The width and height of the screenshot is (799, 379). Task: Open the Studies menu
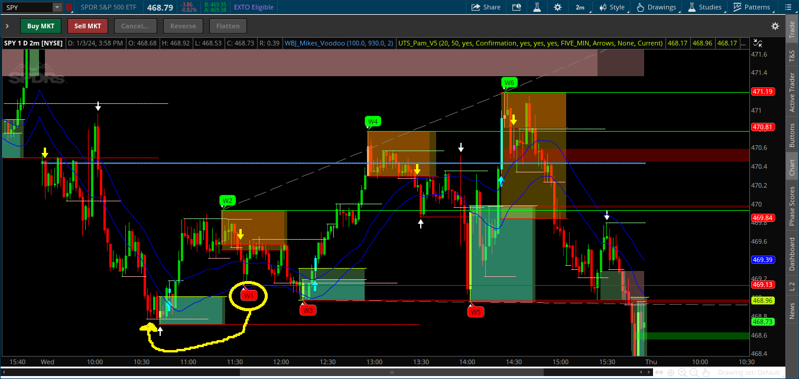(704, 7)
